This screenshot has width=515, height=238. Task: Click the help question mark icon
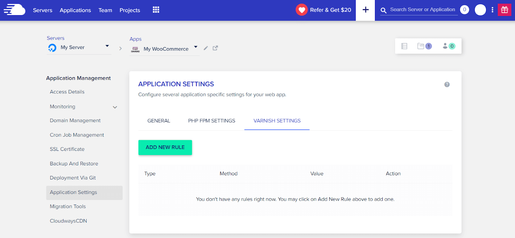(447, 84)
